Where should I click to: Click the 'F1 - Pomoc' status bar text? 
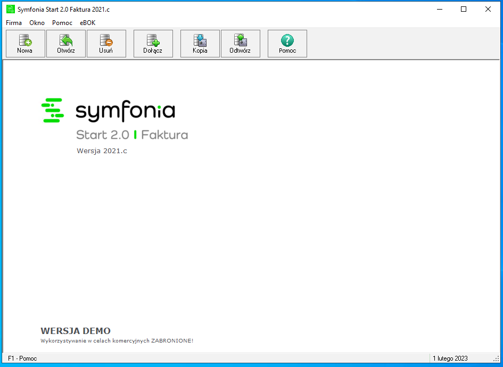click(x=22, y=358)
